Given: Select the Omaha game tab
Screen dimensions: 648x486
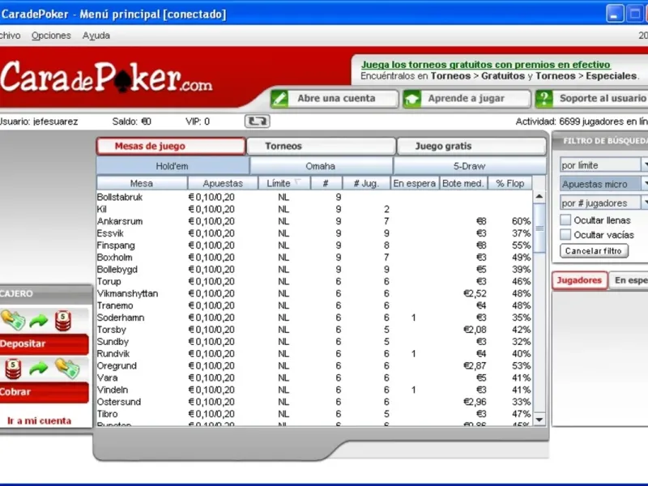Looking at the screenshot, I should (321, 166).
